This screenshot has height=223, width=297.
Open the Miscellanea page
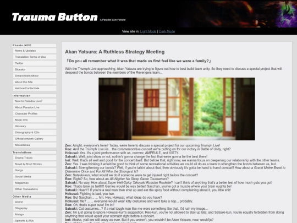pyautogui.click(x=35, y=145)
